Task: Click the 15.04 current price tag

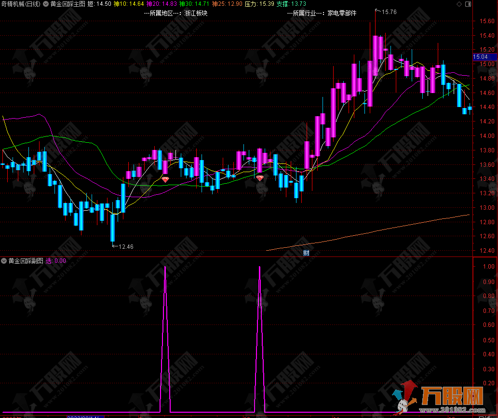Action: click(x=485, y=57)
